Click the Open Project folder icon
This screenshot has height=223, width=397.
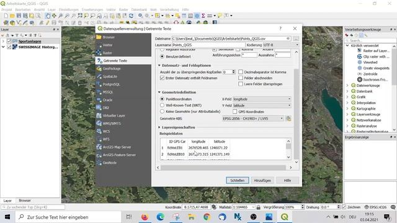click(12, 15)
